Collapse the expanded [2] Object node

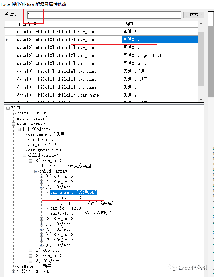click(x=42, y=187)
